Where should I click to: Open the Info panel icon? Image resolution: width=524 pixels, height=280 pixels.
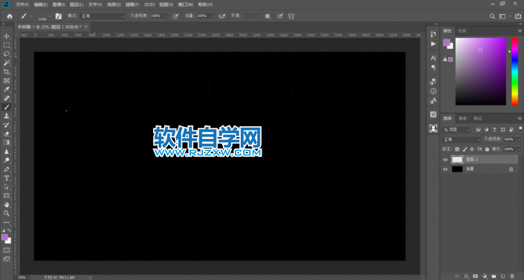click(x=433, y=91)
